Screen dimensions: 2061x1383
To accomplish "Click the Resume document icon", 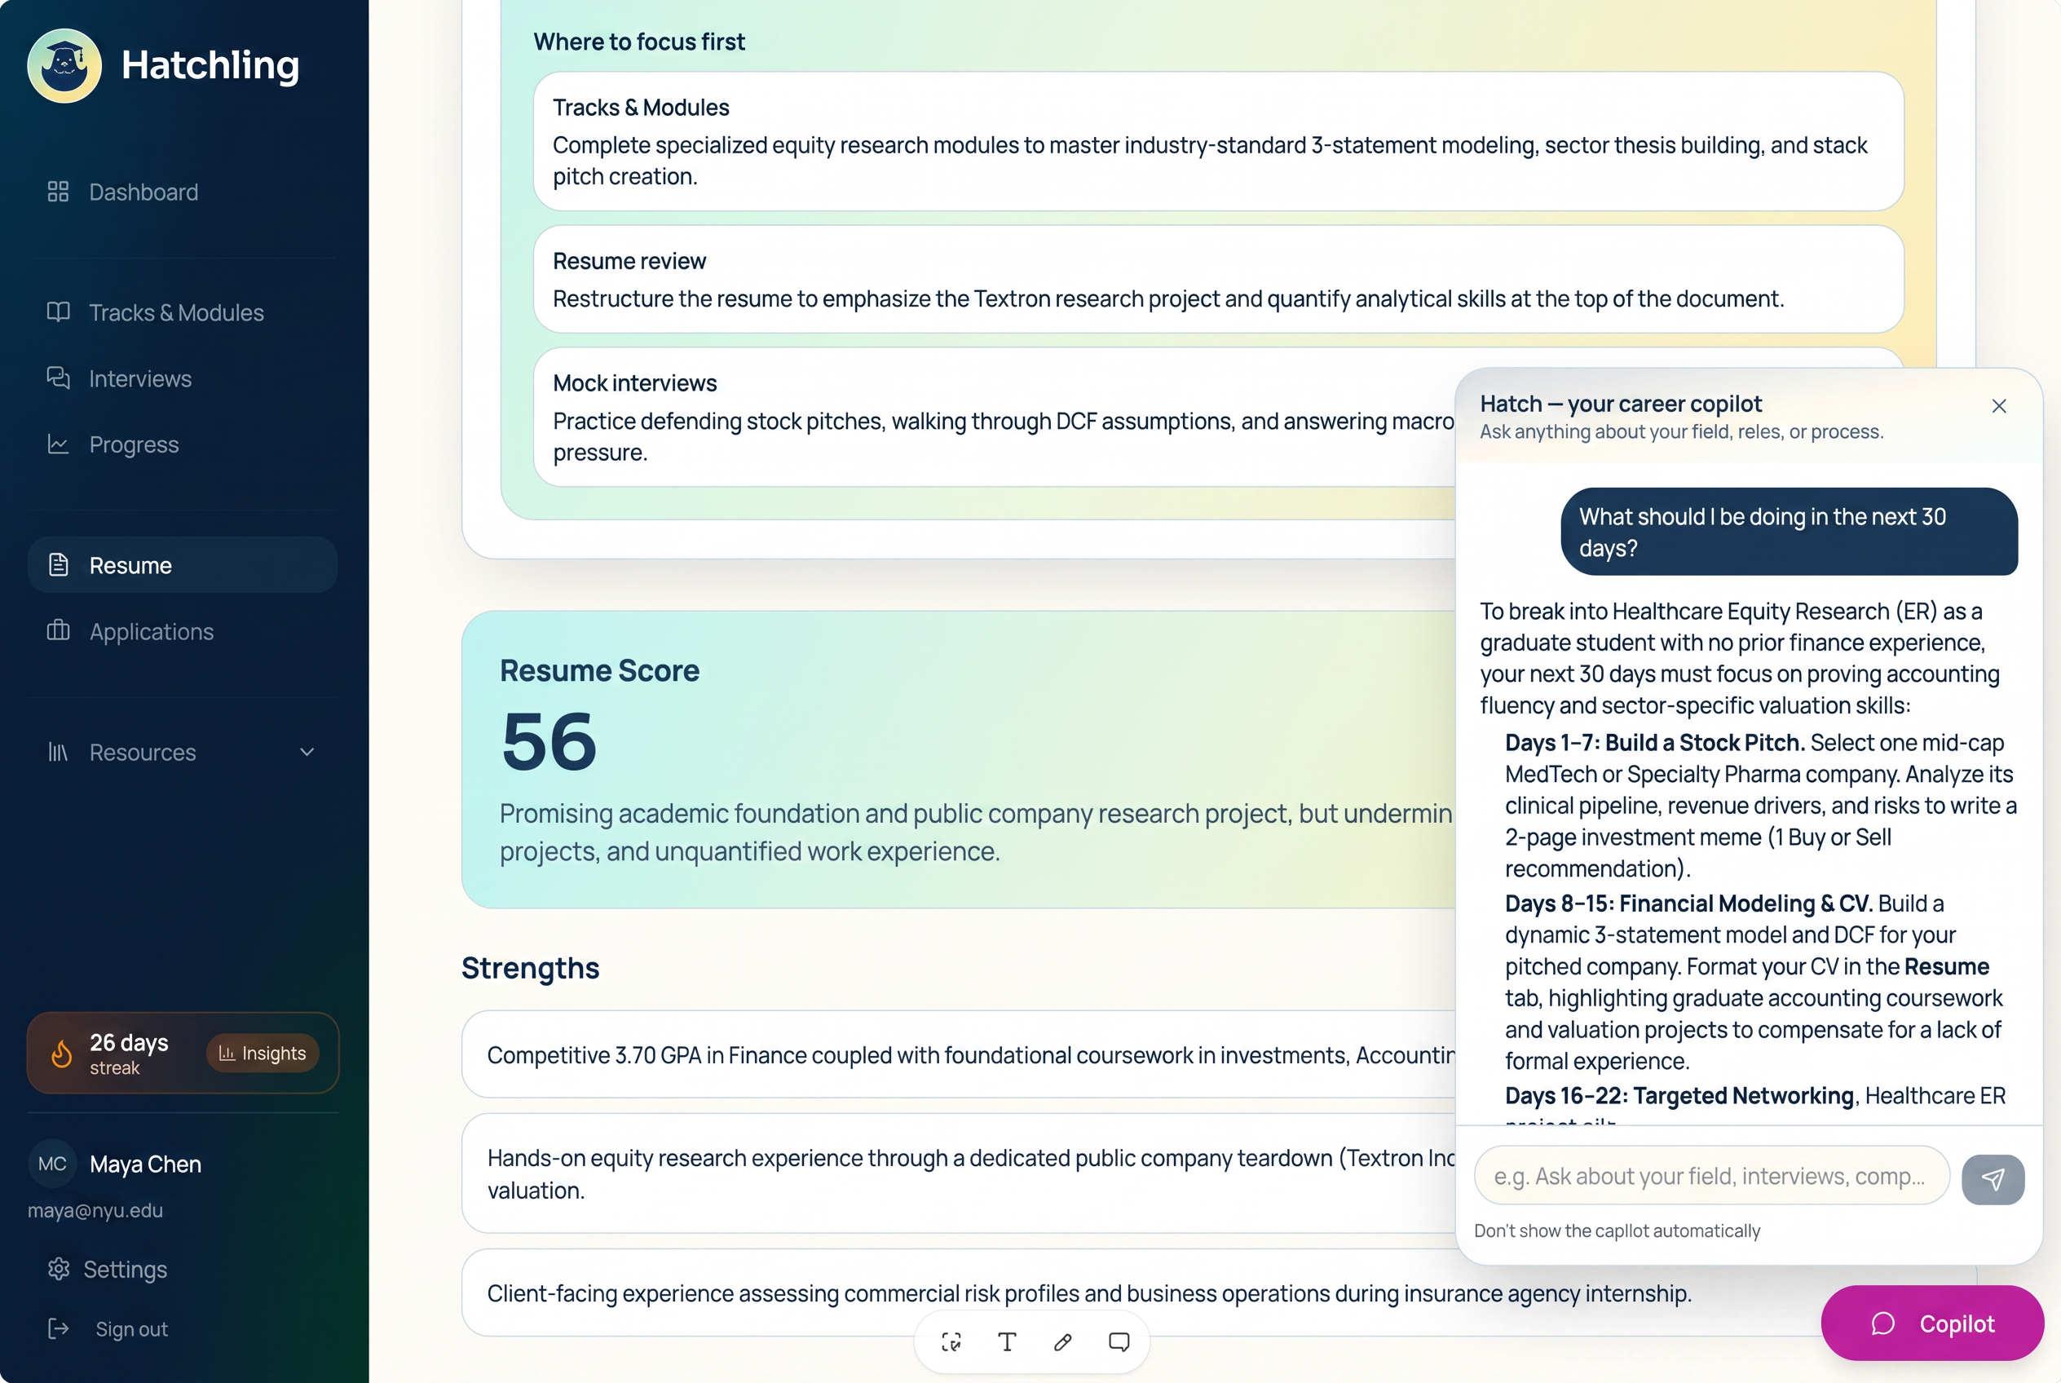I will [x=58, y=565].
